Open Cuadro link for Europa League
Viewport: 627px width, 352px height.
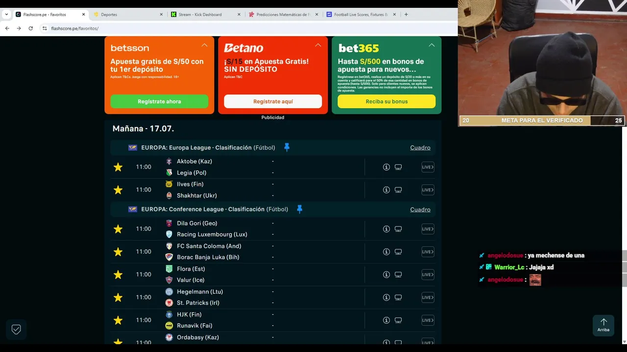click(420, 148)
